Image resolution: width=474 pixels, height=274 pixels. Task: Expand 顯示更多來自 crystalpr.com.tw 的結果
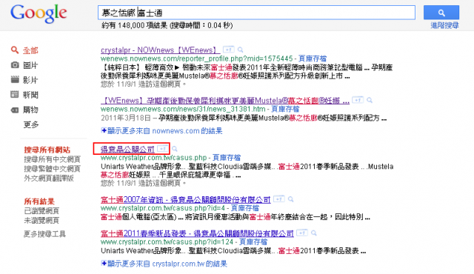point(164,264)
